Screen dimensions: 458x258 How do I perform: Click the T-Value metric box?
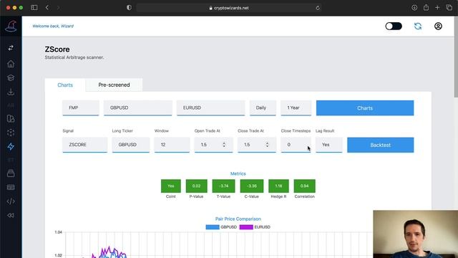point(223,186)
